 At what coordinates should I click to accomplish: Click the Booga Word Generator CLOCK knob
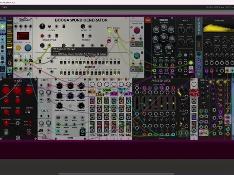pyautogui.click(x=42, y=26)
